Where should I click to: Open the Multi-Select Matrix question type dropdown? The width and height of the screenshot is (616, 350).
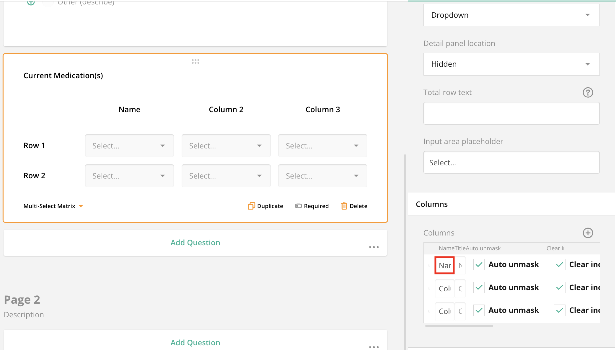coord(53,206)
